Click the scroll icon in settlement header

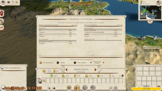click(x=49, y=71)
